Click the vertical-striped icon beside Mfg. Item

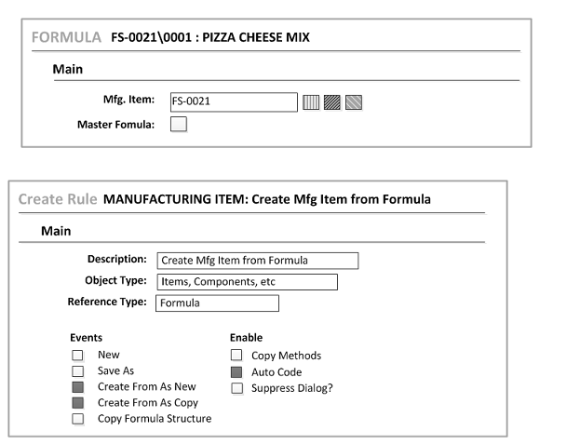(311, 101)
